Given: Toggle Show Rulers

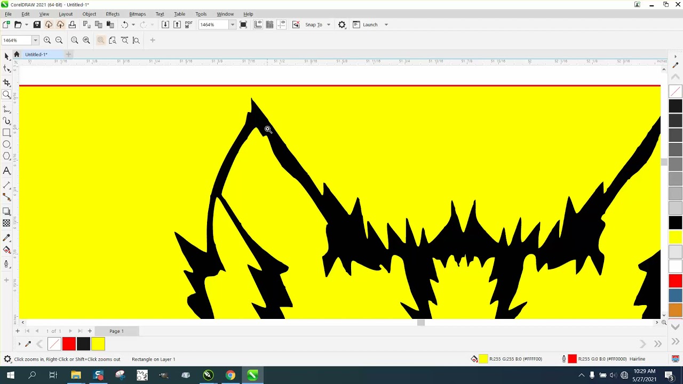Looking at the screenshot, I should pyautogui.click(x=258, y=25).
